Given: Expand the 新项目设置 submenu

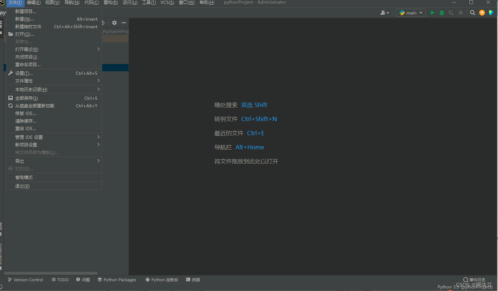Looking at the screenshot, I should [x=54, y=145].
